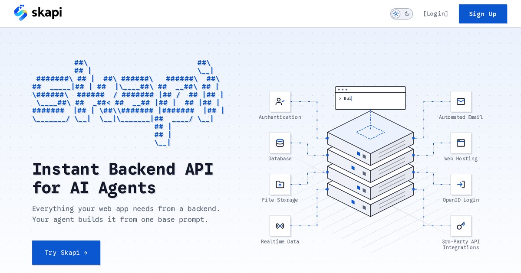Select the Database cylinder icon
Screen dimensions: 521x273
coord(280,143)
